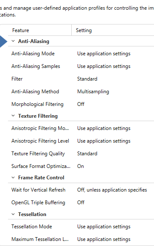The width and height of the screenshot is (154, 246).
Task: Open Anti-Aliasing Mode setting value
Action: (x=104, y=54)
